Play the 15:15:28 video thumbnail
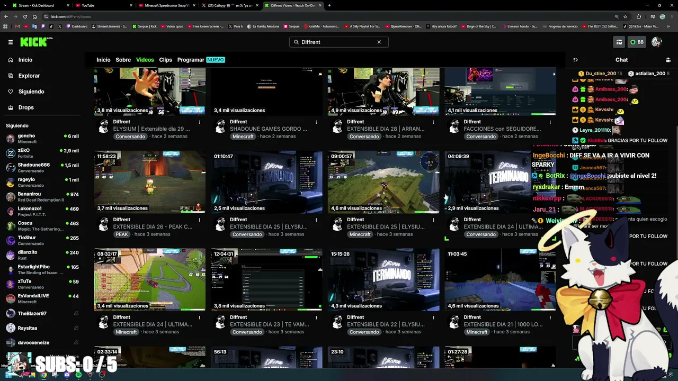Image resolution: width=678 pixels, height=381 pixels. coord(383,280)
